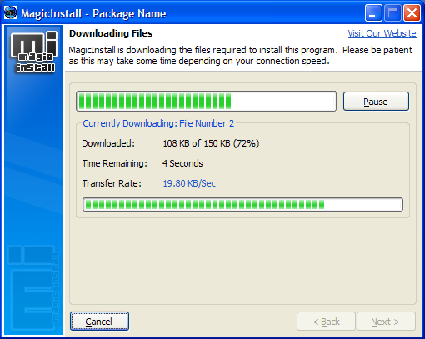This screenshot has height=339, width=425.
Task: Click the current file progress bar
Action: pyautogui.click(x=242, y=205)
